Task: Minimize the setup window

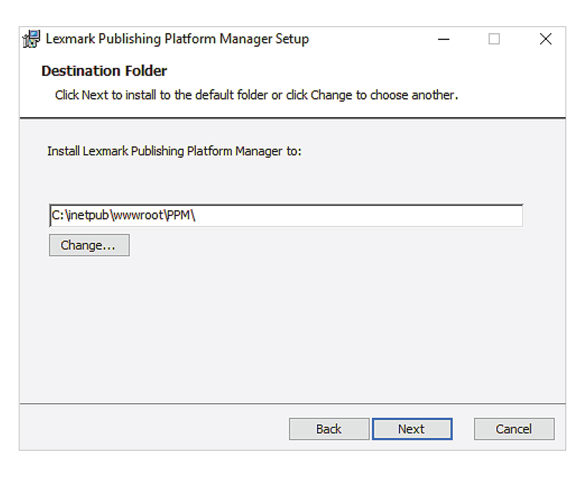Action: click(x=444, y=39)
